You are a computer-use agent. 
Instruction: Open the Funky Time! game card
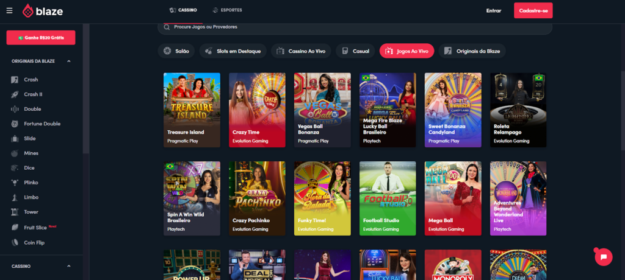click(322, 198)
